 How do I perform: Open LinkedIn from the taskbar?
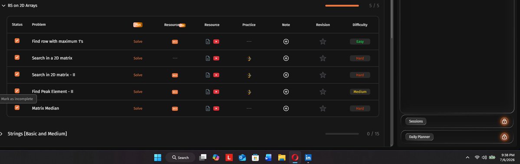coord(308,158)
